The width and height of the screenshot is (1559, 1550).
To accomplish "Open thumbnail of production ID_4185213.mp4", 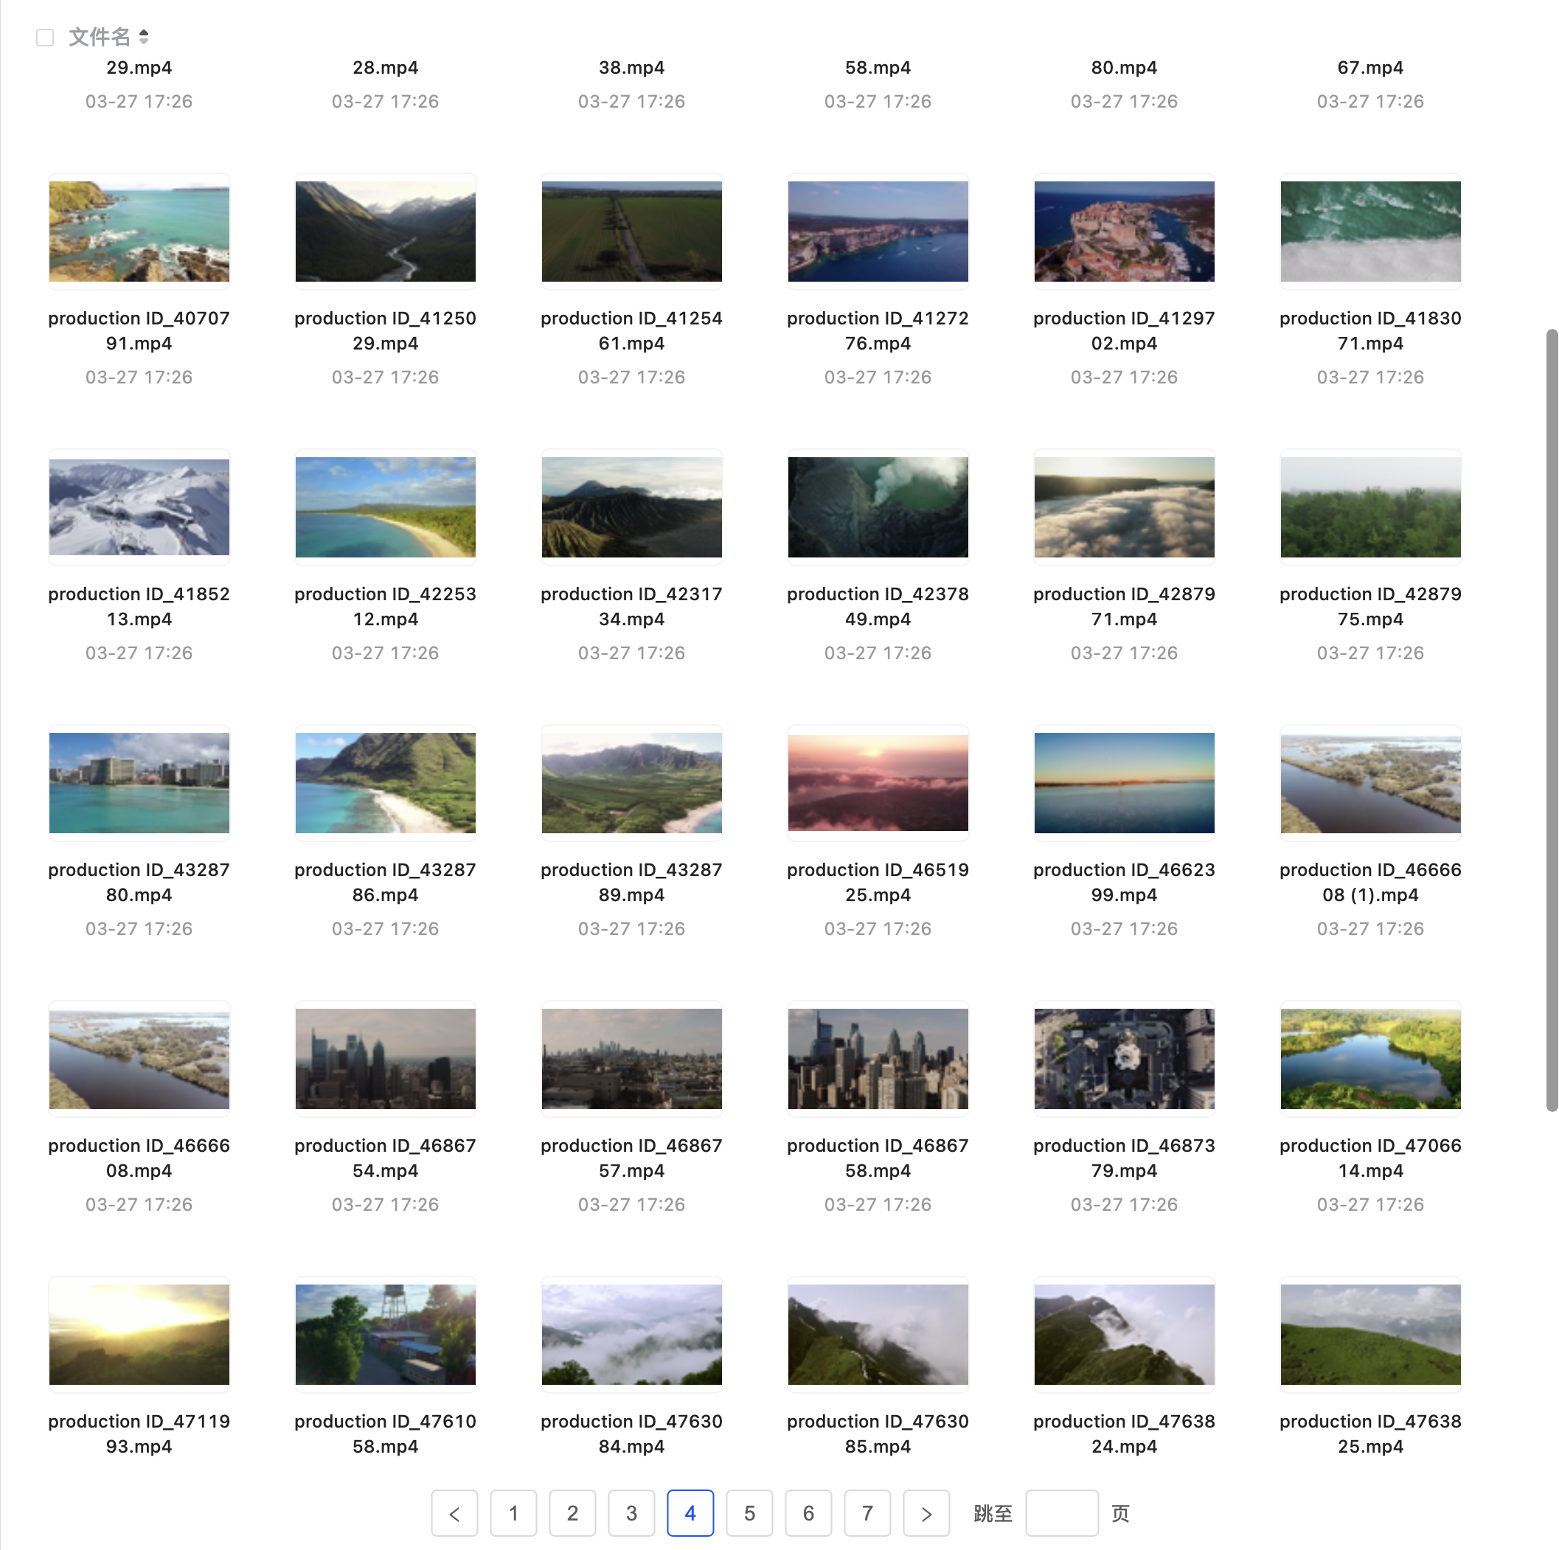I will (x=139, y=507).
